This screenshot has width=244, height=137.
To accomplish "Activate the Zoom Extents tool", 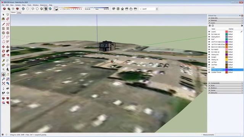I will point(3,83).
